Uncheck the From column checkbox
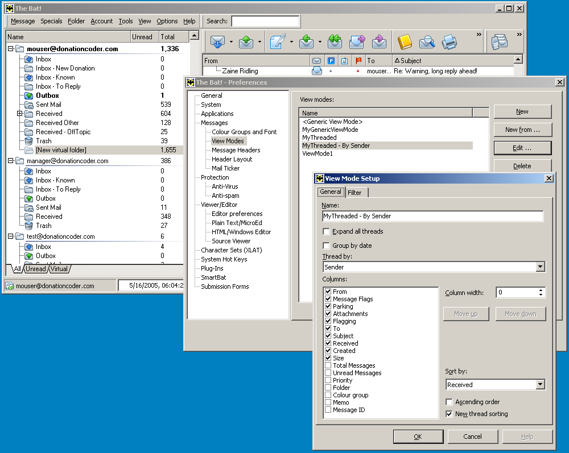This screenshot has height=453, width=569. [328, 292]
